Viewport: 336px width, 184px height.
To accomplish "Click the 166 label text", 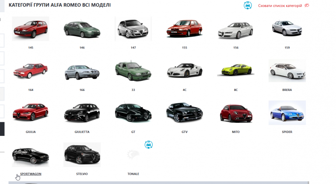I will coord(82,90).
